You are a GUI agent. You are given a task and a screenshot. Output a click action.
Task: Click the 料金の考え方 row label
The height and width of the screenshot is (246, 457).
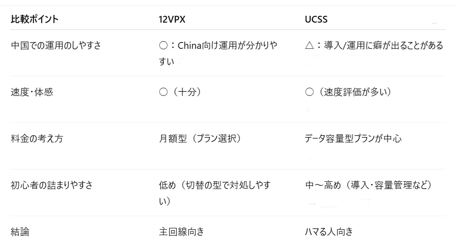37,138
